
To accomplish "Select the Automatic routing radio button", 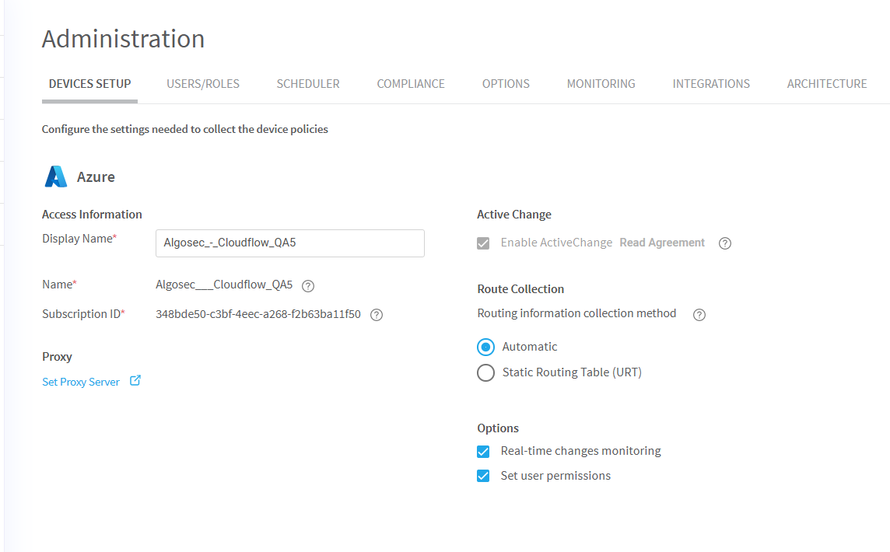I will pyautogui.click(x=485, y=348).
